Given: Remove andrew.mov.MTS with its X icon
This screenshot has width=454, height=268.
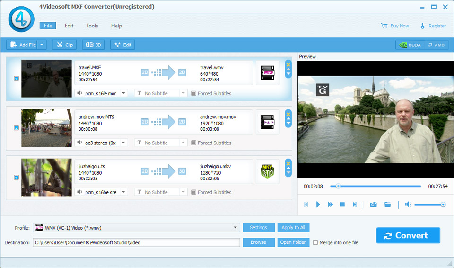Looking at the screenshot, I should [x=288, y=114].
